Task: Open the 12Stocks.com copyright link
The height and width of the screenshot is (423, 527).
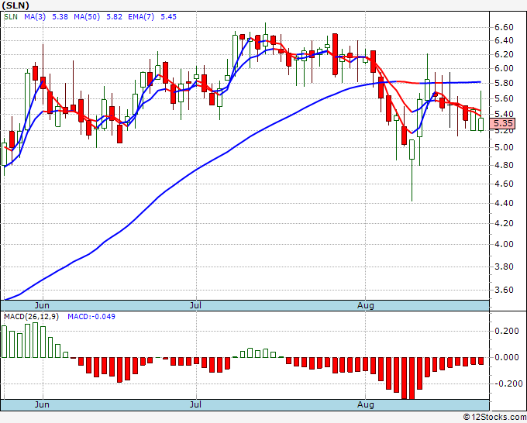Action: [494, 417]
